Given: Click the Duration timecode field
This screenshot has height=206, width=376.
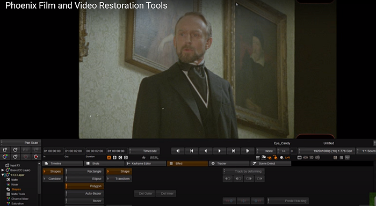Looking at the screenshot, I should (96, 151).
